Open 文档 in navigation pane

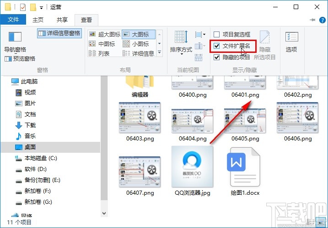pyautogui.click(x=26, y=114)
